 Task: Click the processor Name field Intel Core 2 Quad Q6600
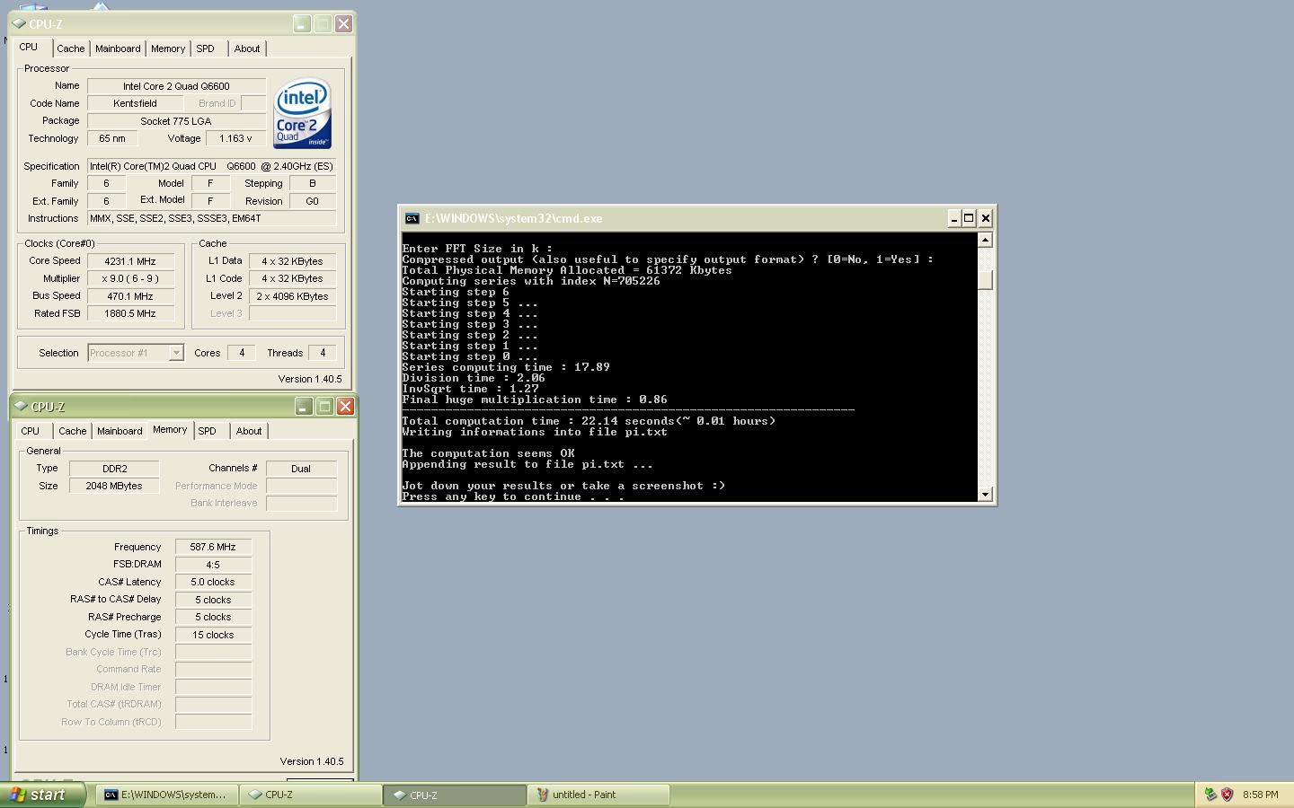pos(176,86)
